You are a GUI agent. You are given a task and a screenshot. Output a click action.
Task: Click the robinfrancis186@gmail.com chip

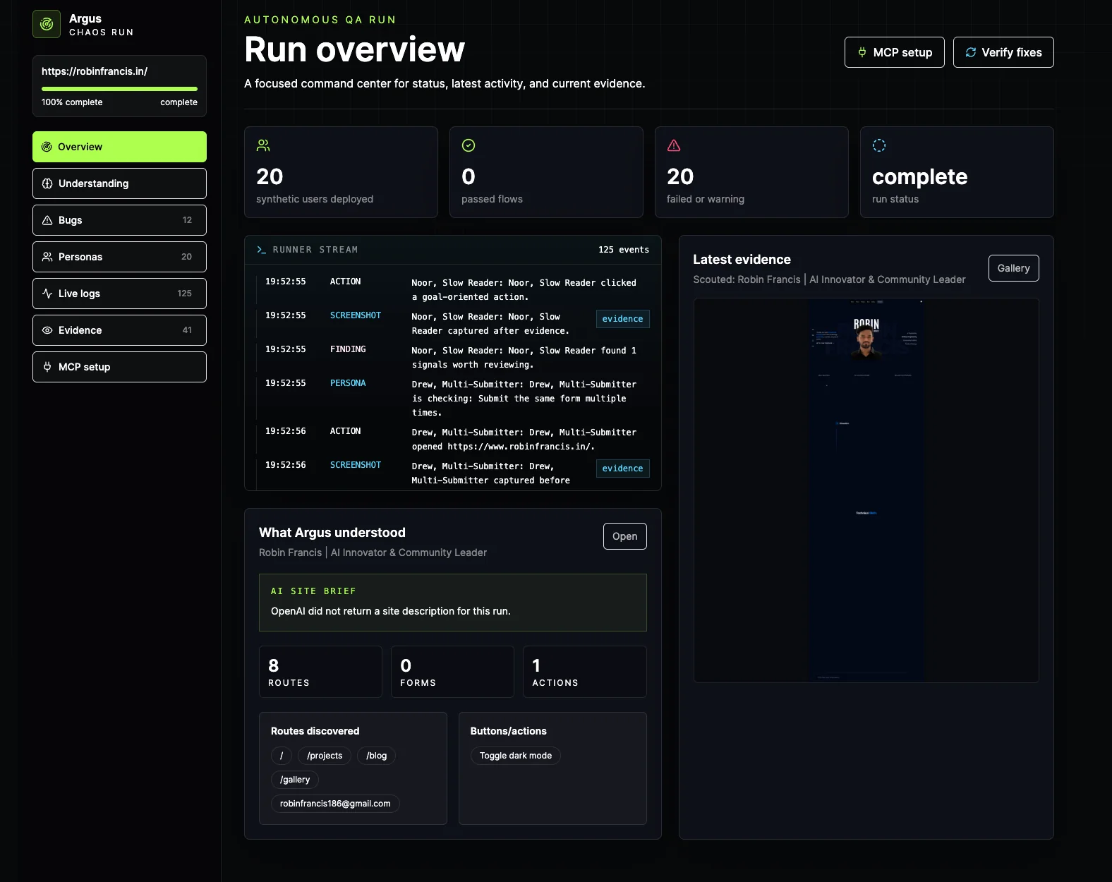point(335,804)
